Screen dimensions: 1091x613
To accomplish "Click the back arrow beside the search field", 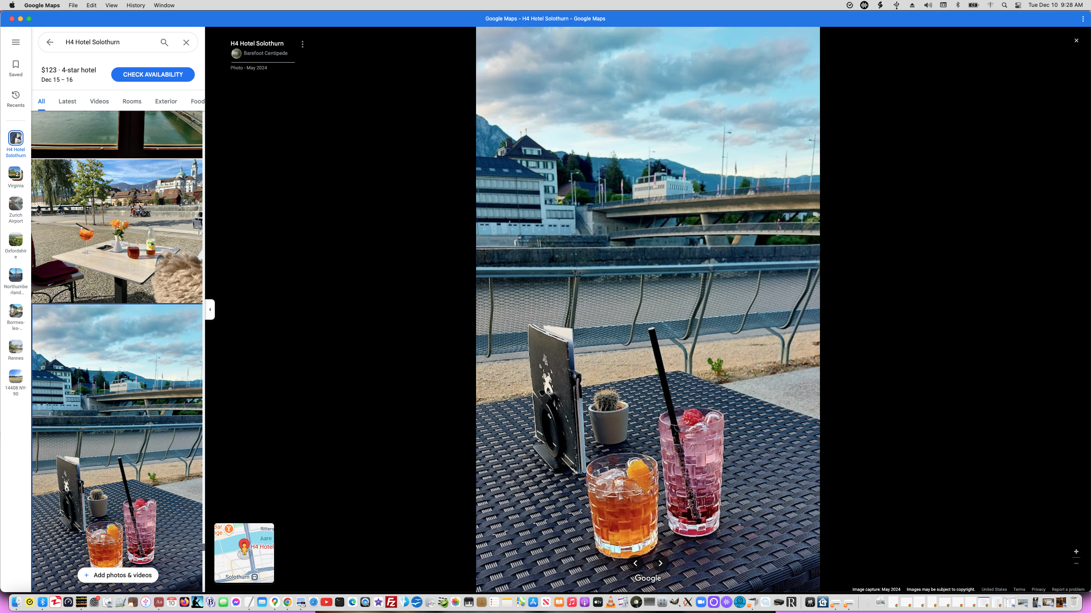I will 50,42.
